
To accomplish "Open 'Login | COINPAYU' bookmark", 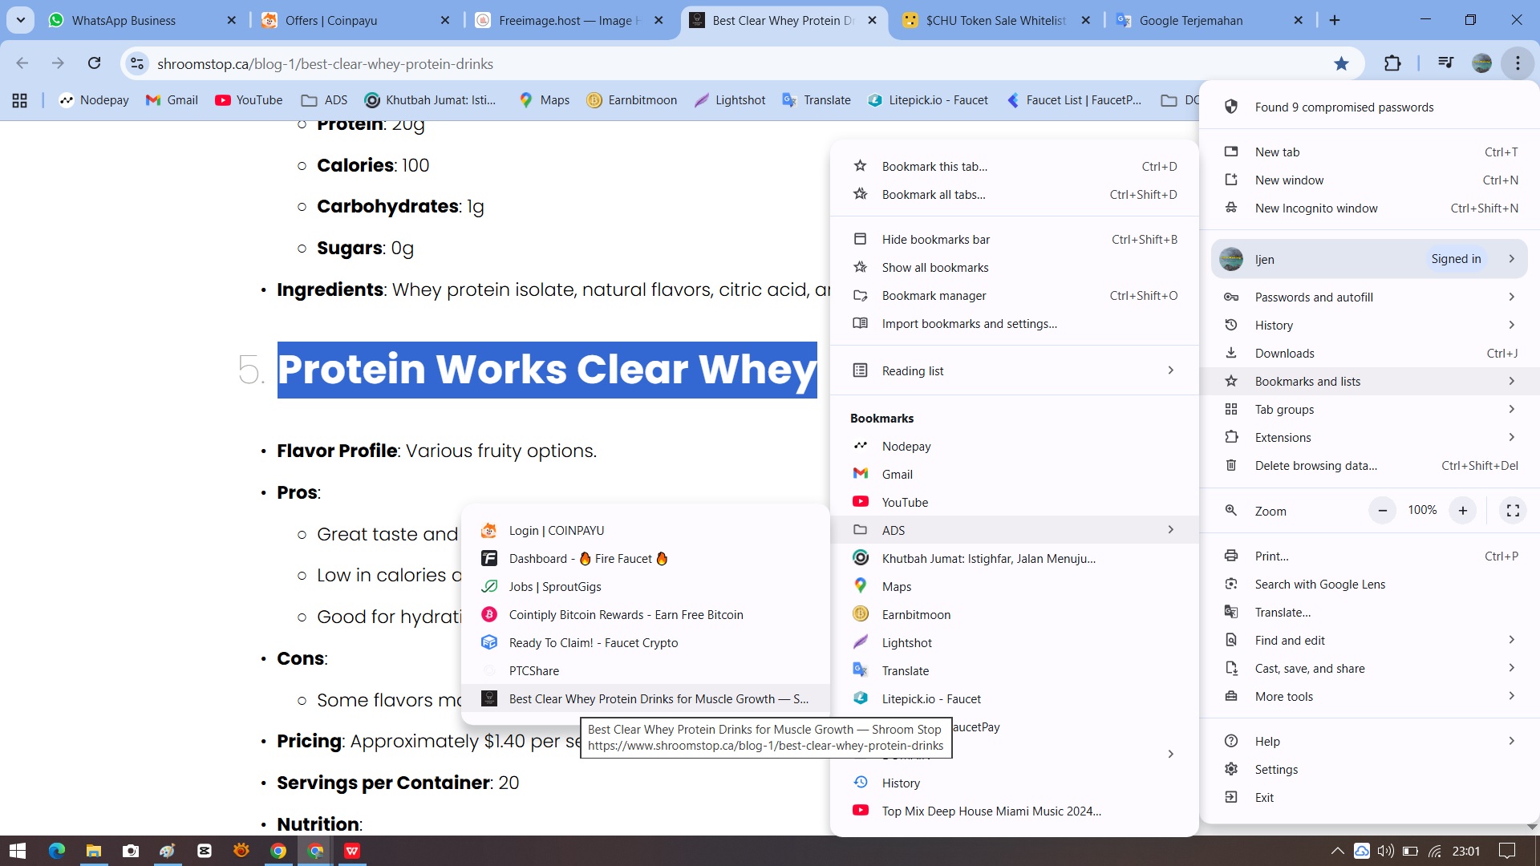I will (646, 530).
